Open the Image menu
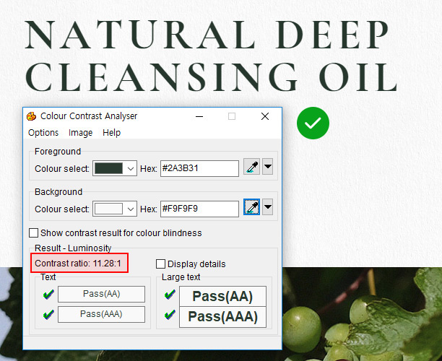Viewport: 442px width, 361px height. coord(80,133)
